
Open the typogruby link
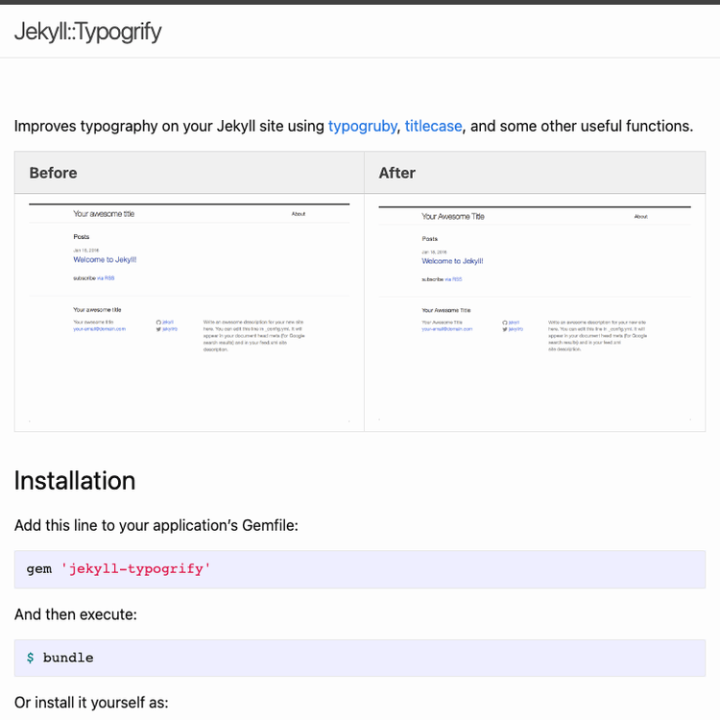pyautogui.click(x=362, y=126)
